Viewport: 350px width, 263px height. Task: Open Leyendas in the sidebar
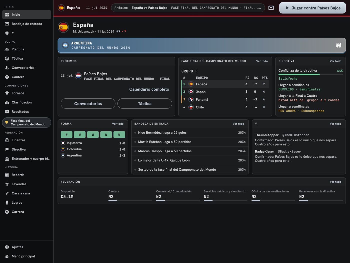pyautogui.click(x=26, y=184)
